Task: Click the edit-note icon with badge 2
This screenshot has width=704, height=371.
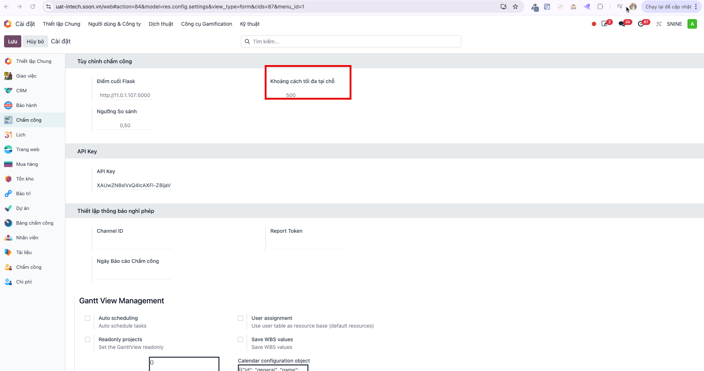Action: [x=604, y=24]
